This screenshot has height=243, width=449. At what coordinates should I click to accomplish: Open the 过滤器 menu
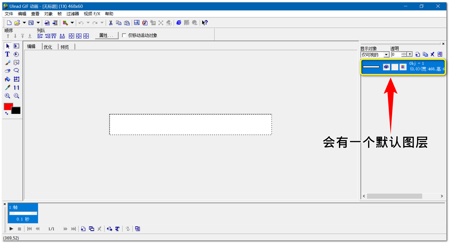point(72,14)
